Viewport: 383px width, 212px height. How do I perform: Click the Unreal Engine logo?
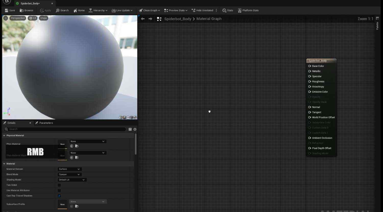(x=7, y=2)
